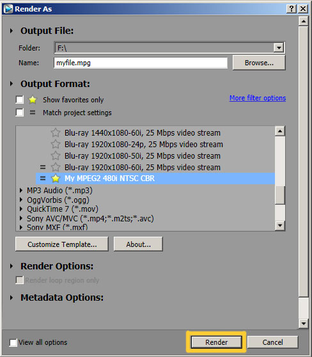Expand Sony MXF (*.mxf) format group
This screenshot has height=357, width=312.
coord(21,227)
